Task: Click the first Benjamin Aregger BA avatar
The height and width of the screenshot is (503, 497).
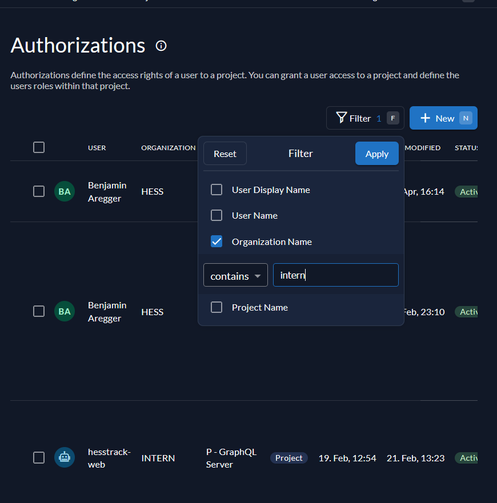Action: [65, 191]
